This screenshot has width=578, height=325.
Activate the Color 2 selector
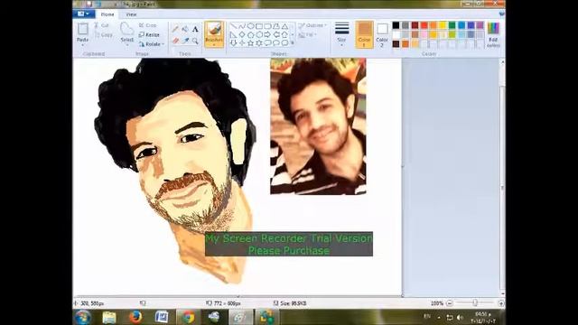pyautogui.click(x=382, y=34)
